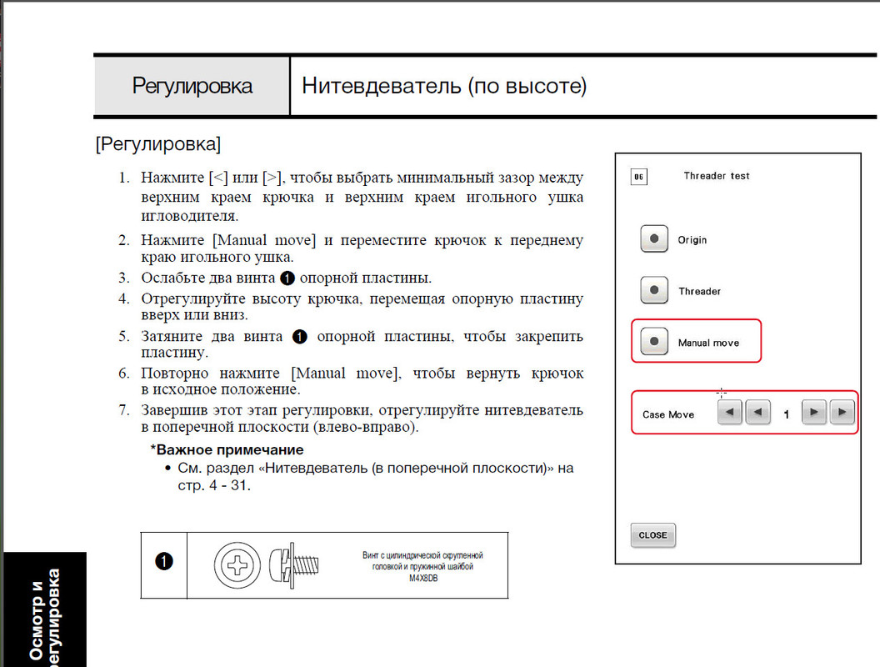The width and height of the screenshot is (880, 667).
Task: Click step 7 text Завершив этот этап
Action: click(362, 419)
